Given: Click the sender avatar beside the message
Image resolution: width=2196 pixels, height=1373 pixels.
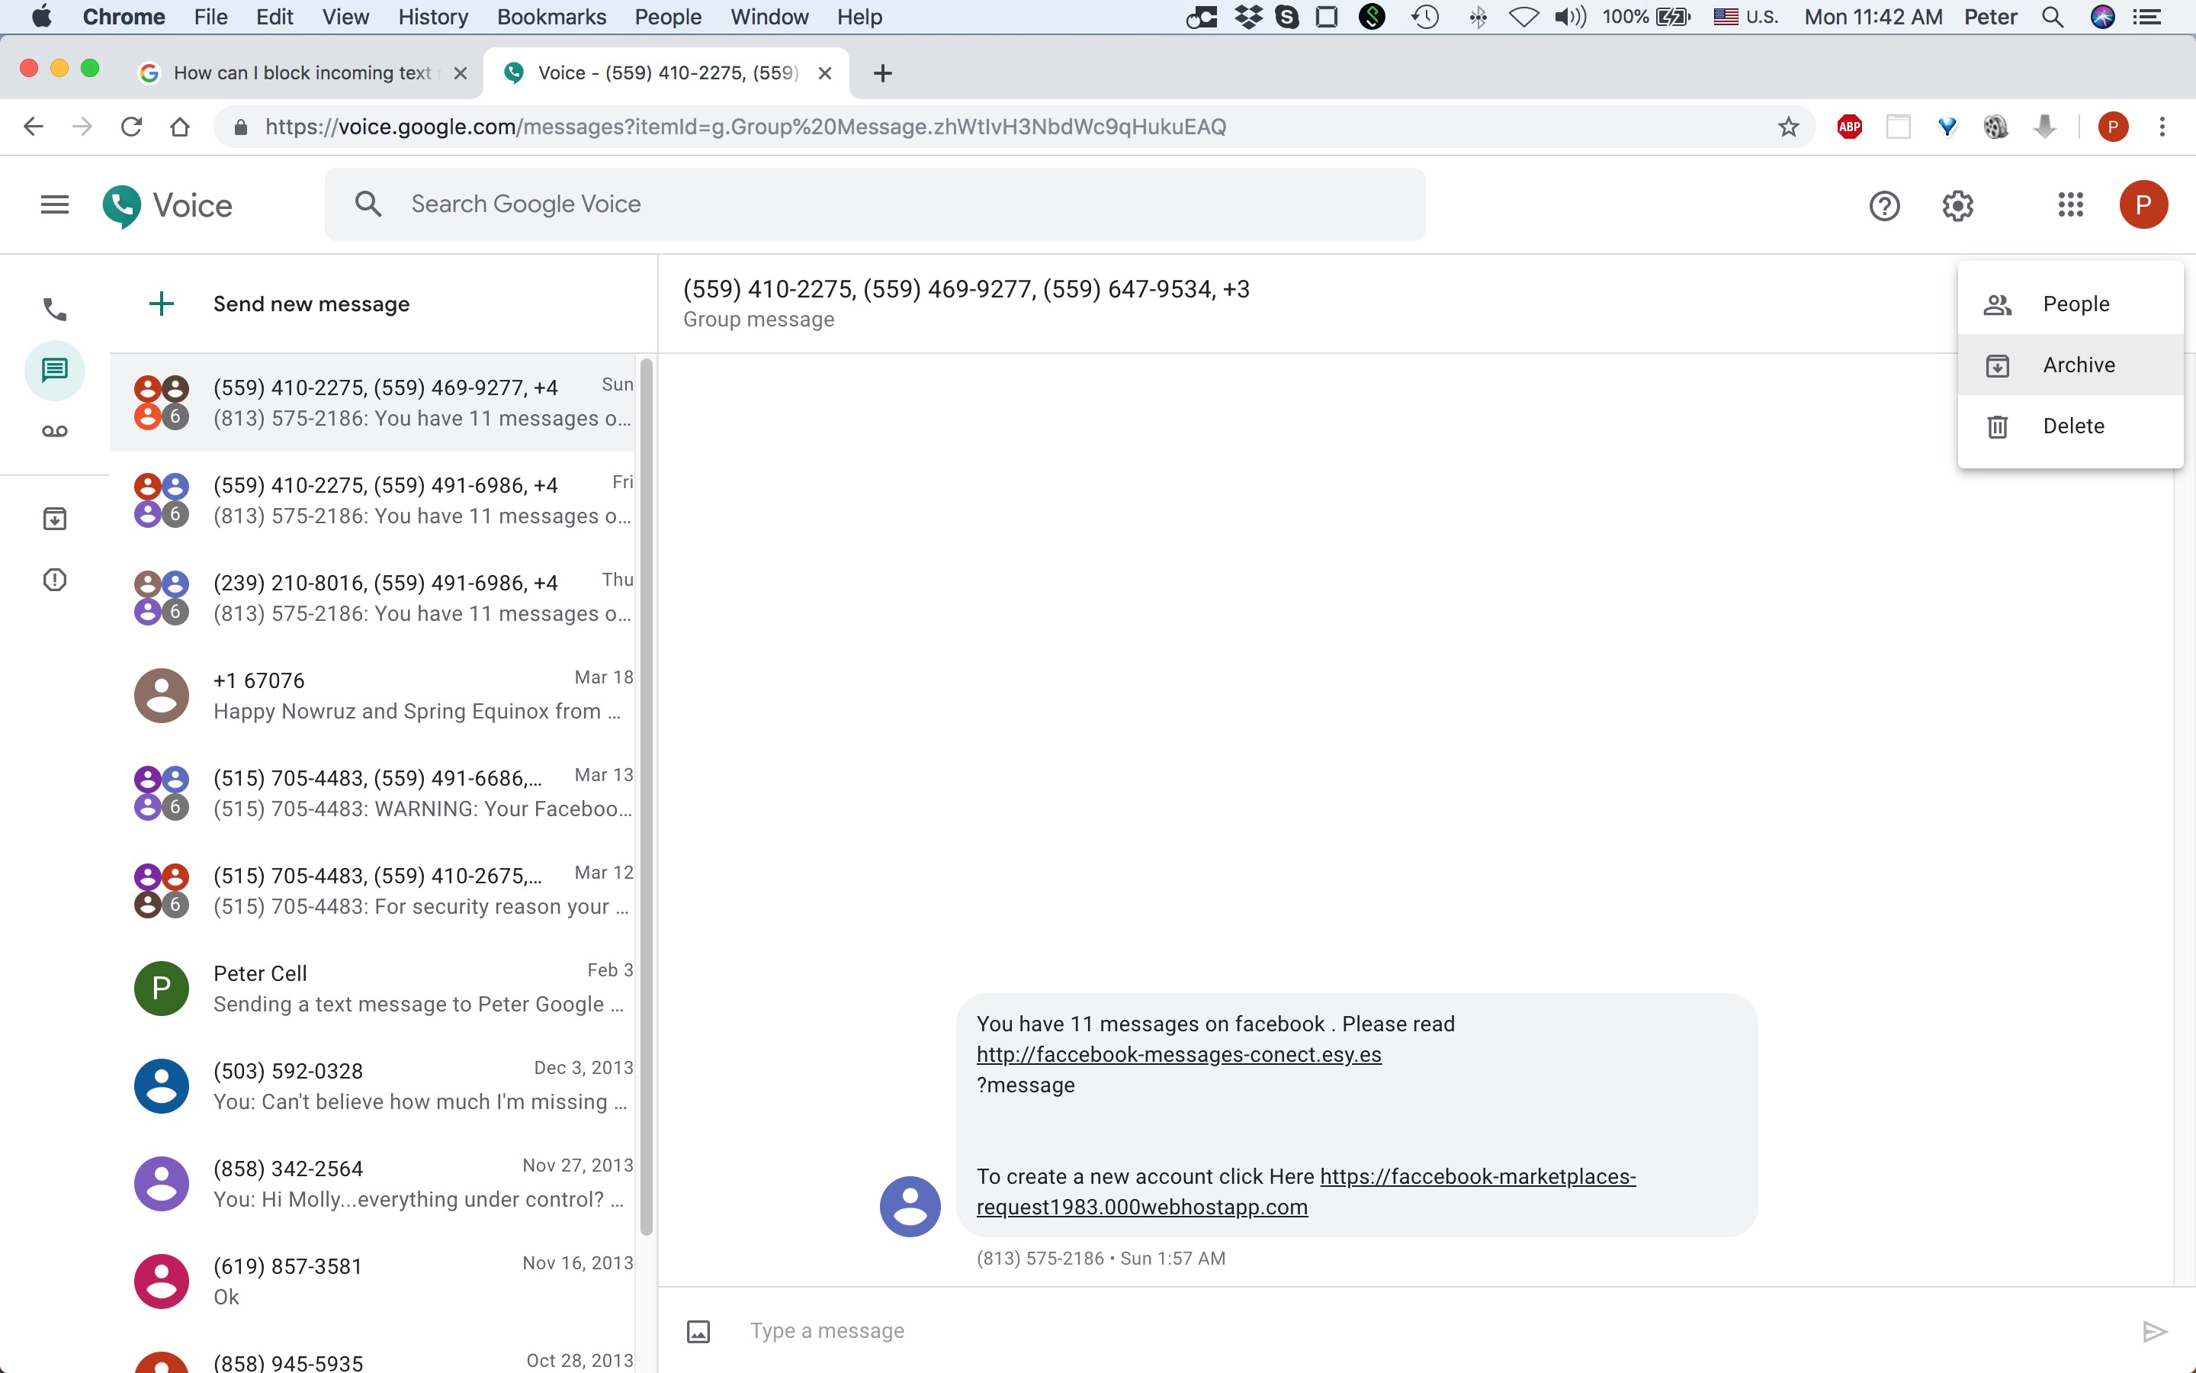Looking at the screenshot, I should [x=910, y=1206].
